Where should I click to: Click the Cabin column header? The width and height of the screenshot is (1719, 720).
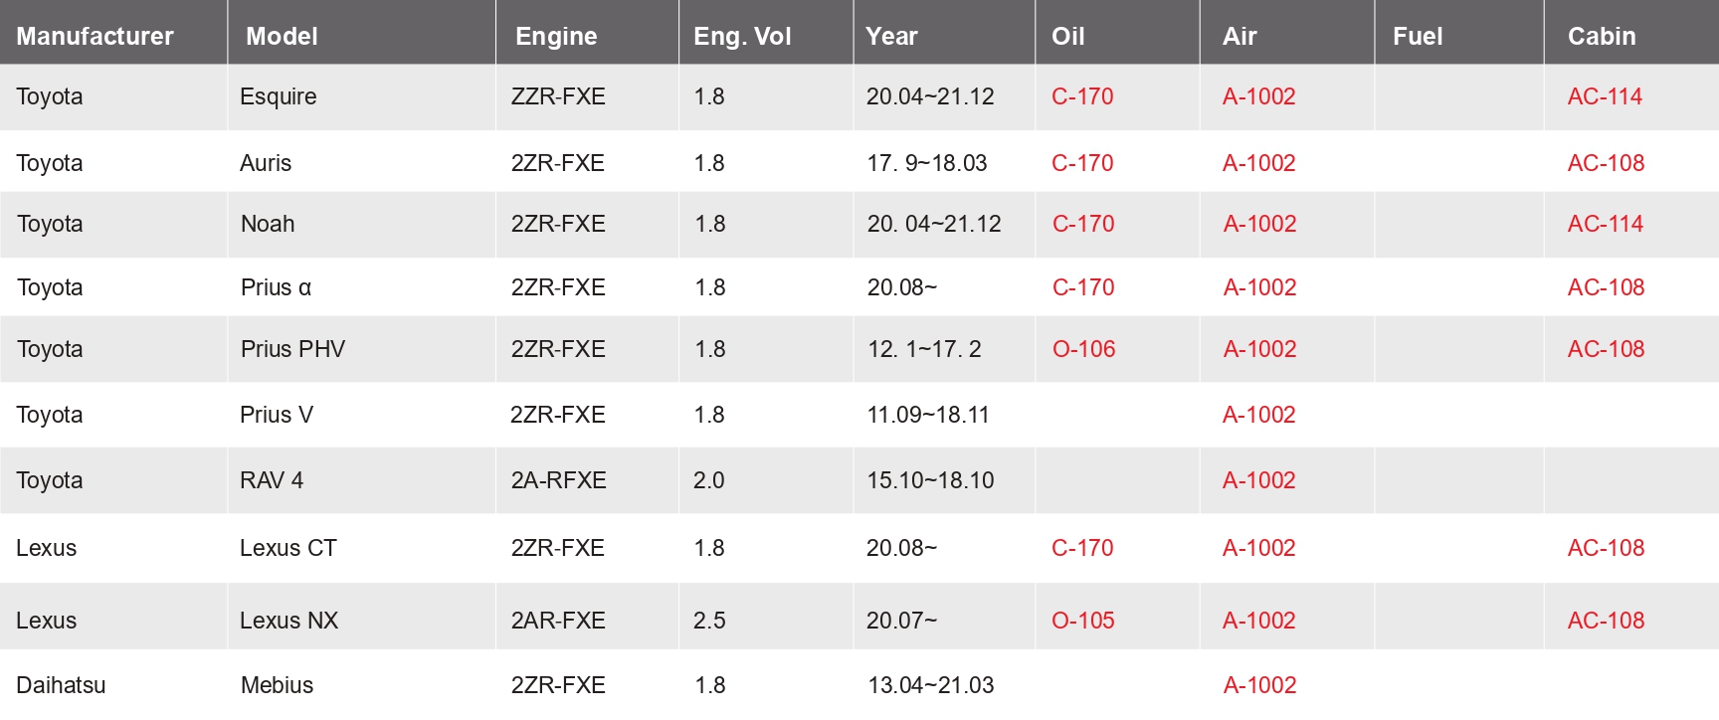1602,37
